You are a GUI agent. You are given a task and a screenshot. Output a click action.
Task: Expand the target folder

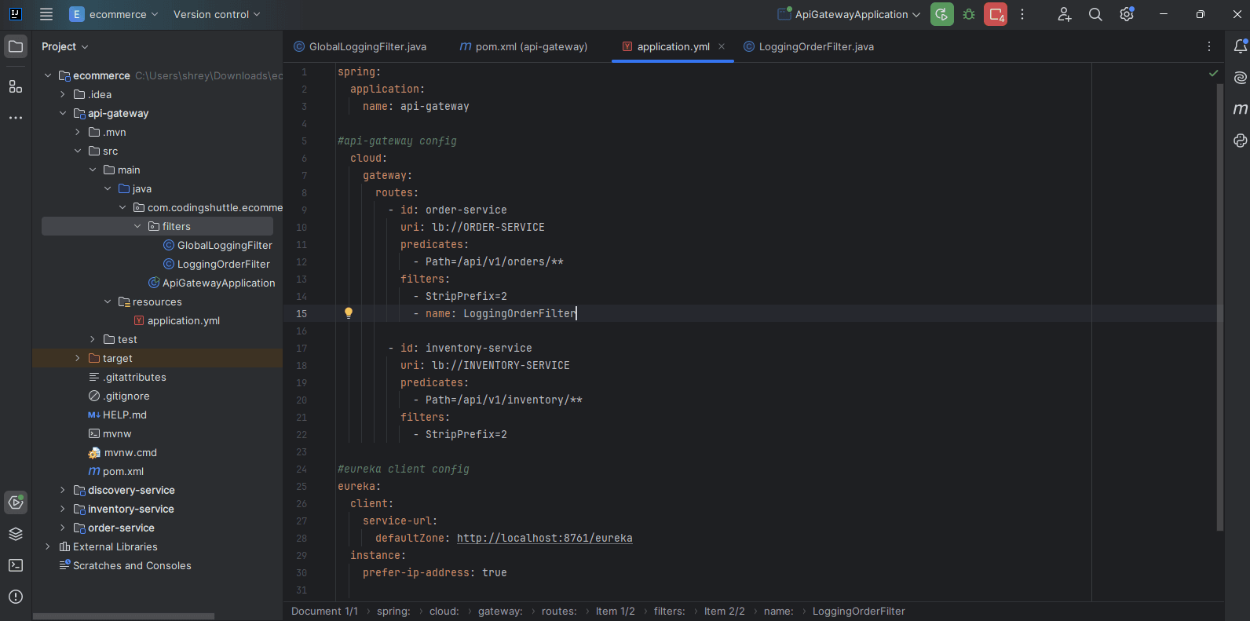click(x=78, y=358)
